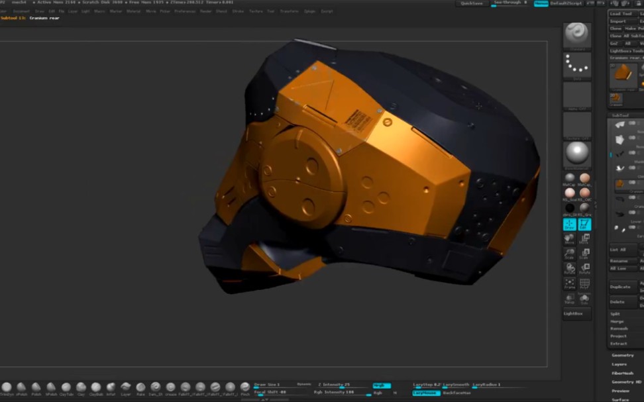
Task: Toggle Edit mode button
Action: pos(584,225)
